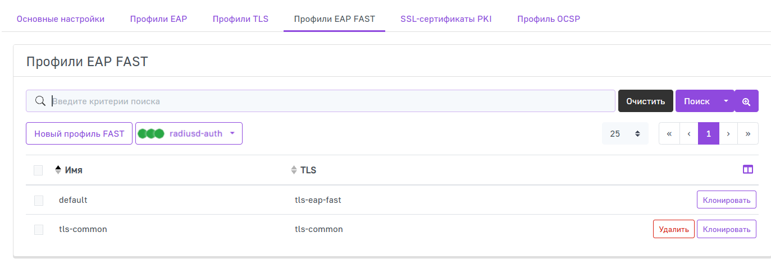Go to the next page chevron
Screen dimensions: 771x269
(x=728, y=134)
